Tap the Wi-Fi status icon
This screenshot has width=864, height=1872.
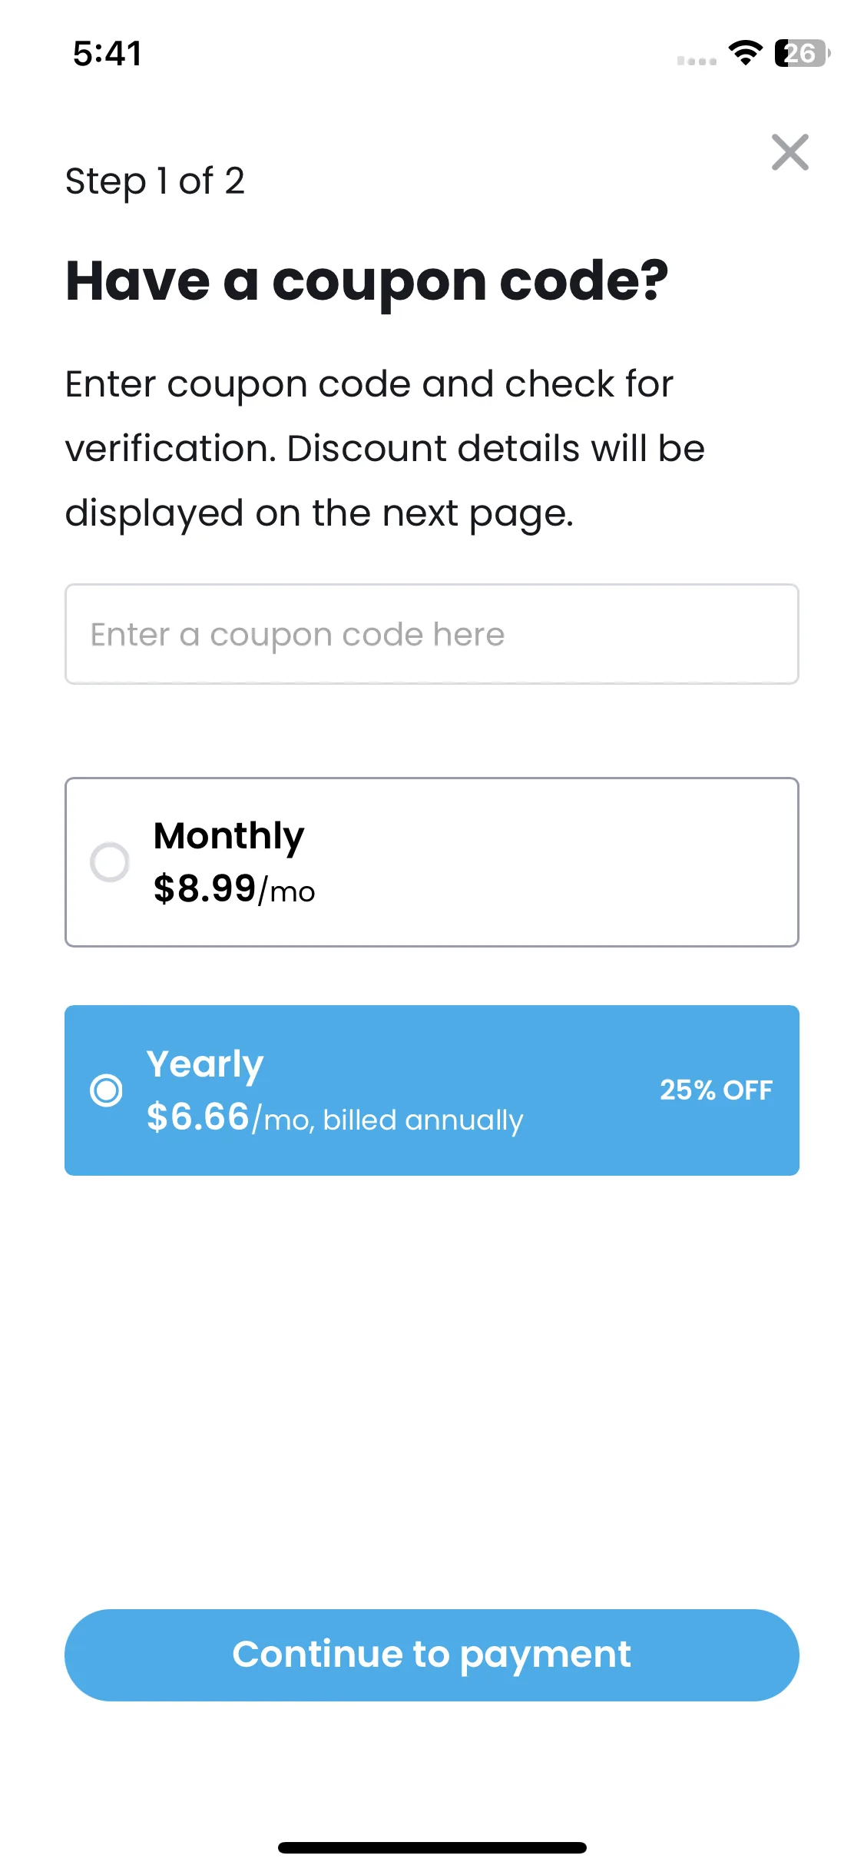point(745,53)
